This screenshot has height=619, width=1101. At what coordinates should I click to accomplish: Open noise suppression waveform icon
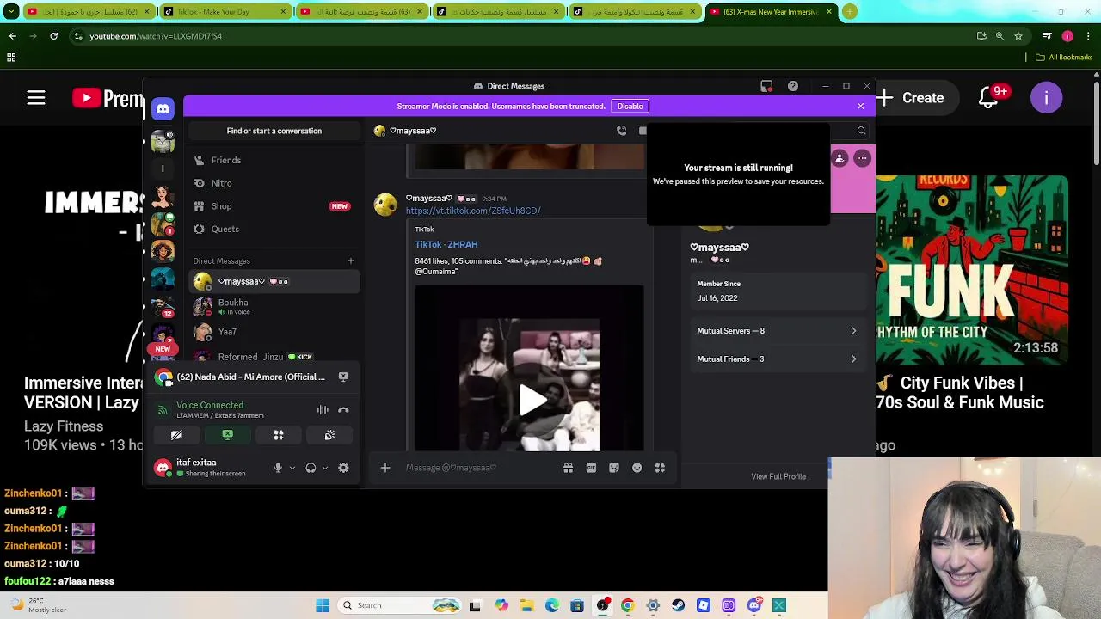coord(323,410)
